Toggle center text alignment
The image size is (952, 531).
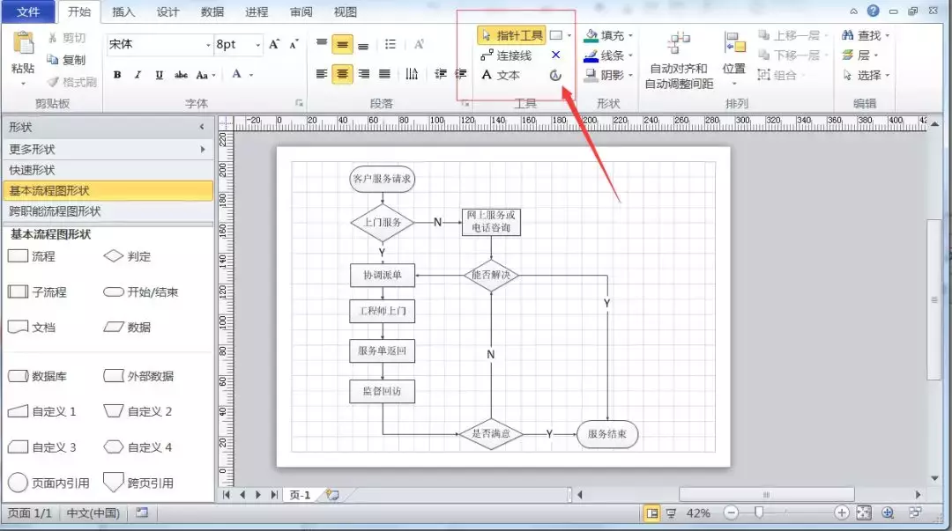342,74
